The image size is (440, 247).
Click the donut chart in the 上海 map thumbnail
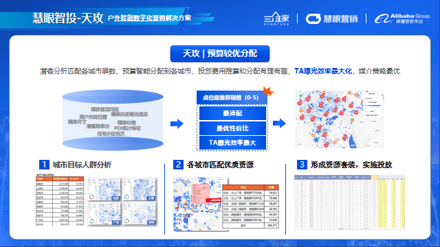pos(126,197)
